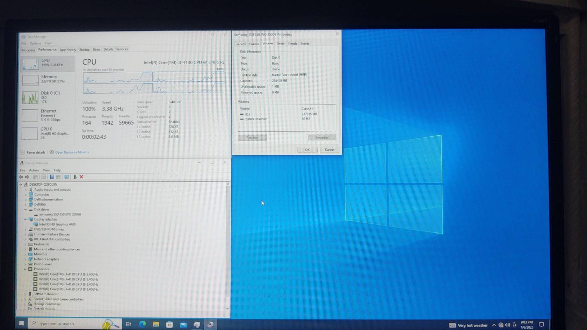This screenshot has width=587, height=330.
Task: Switch to the Driver tab in SSD Properties
Action: [280, 44]
